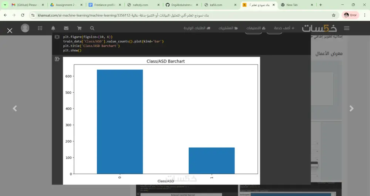Open site information icon in address bar
This screenshot has width=370, height=196.
point(33,15)
